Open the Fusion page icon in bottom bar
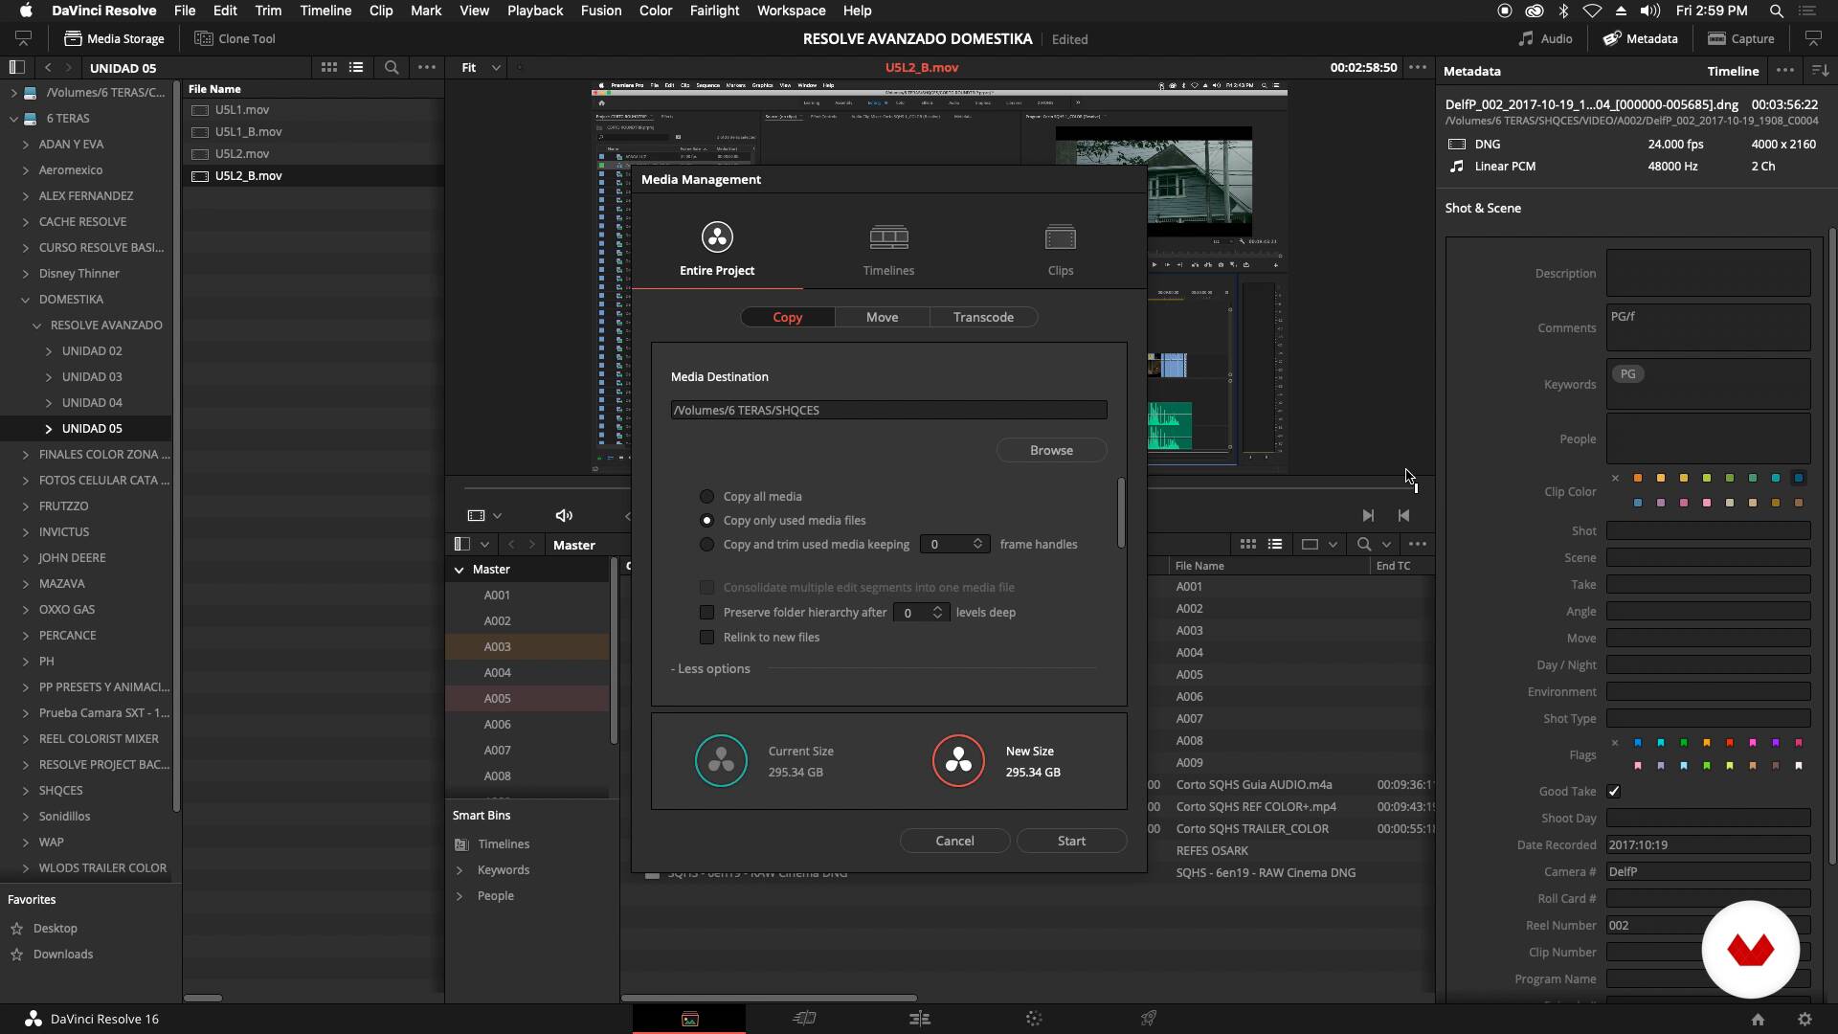The height and width of the screenshot is (1034, 1838). pos(1034,1019)
